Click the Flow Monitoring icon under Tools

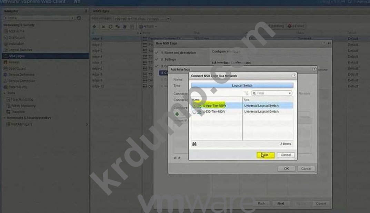tap(8, 99)
